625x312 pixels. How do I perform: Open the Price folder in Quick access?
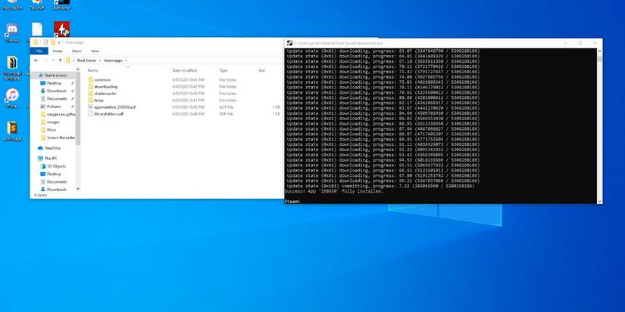[x=48, y=130]
